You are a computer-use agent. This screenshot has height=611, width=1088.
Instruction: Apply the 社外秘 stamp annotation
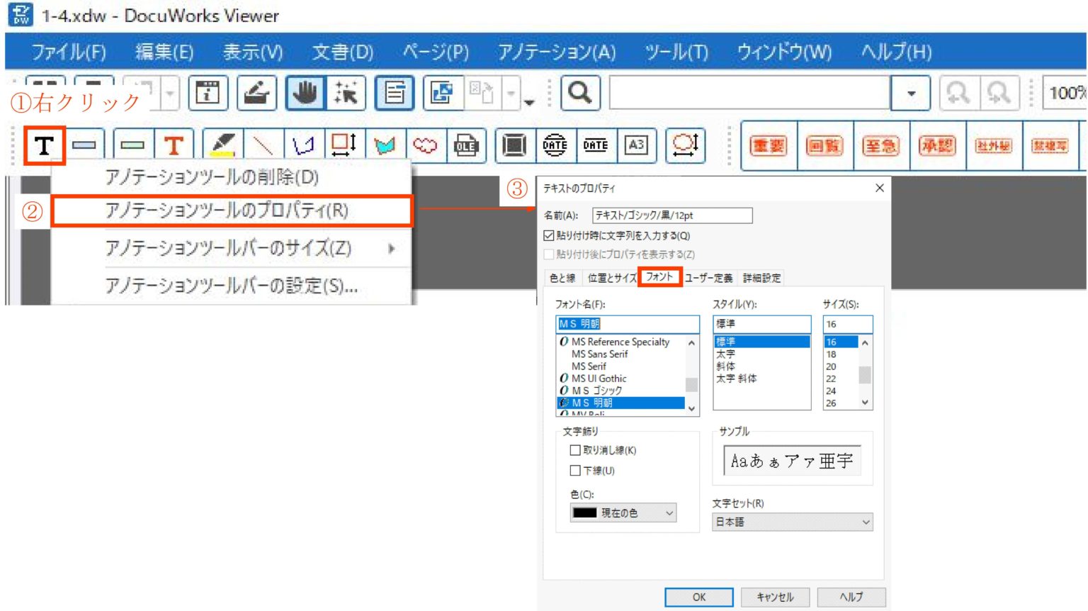click(994, 146)
